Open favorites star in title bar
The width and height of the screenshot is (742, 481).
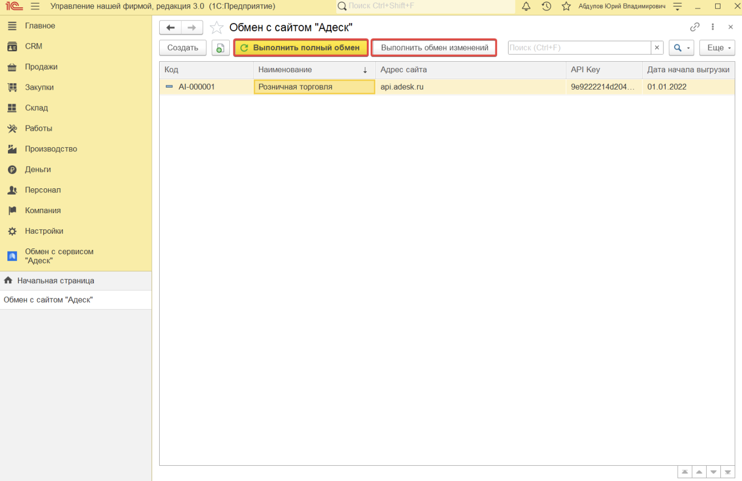point(566,6)
